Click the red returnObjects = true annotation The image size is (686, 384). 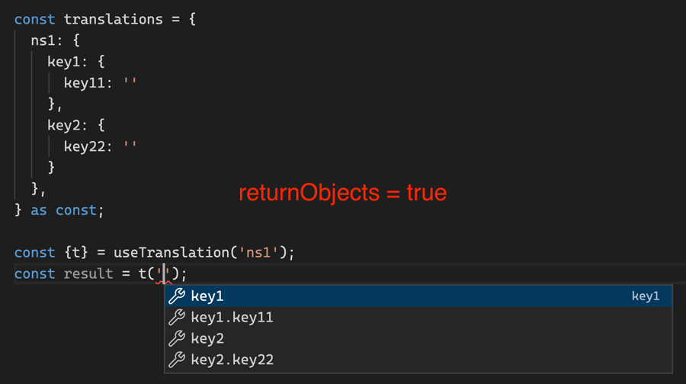pyautogui.click(x=342, y=194)
